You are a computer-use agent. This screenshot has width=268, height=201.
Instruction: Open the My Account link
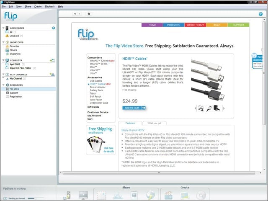click(x=94, y=116)
